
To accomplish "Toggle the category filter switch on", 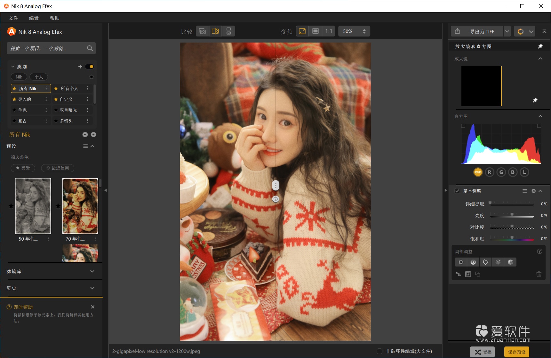I will pos(89,67).
